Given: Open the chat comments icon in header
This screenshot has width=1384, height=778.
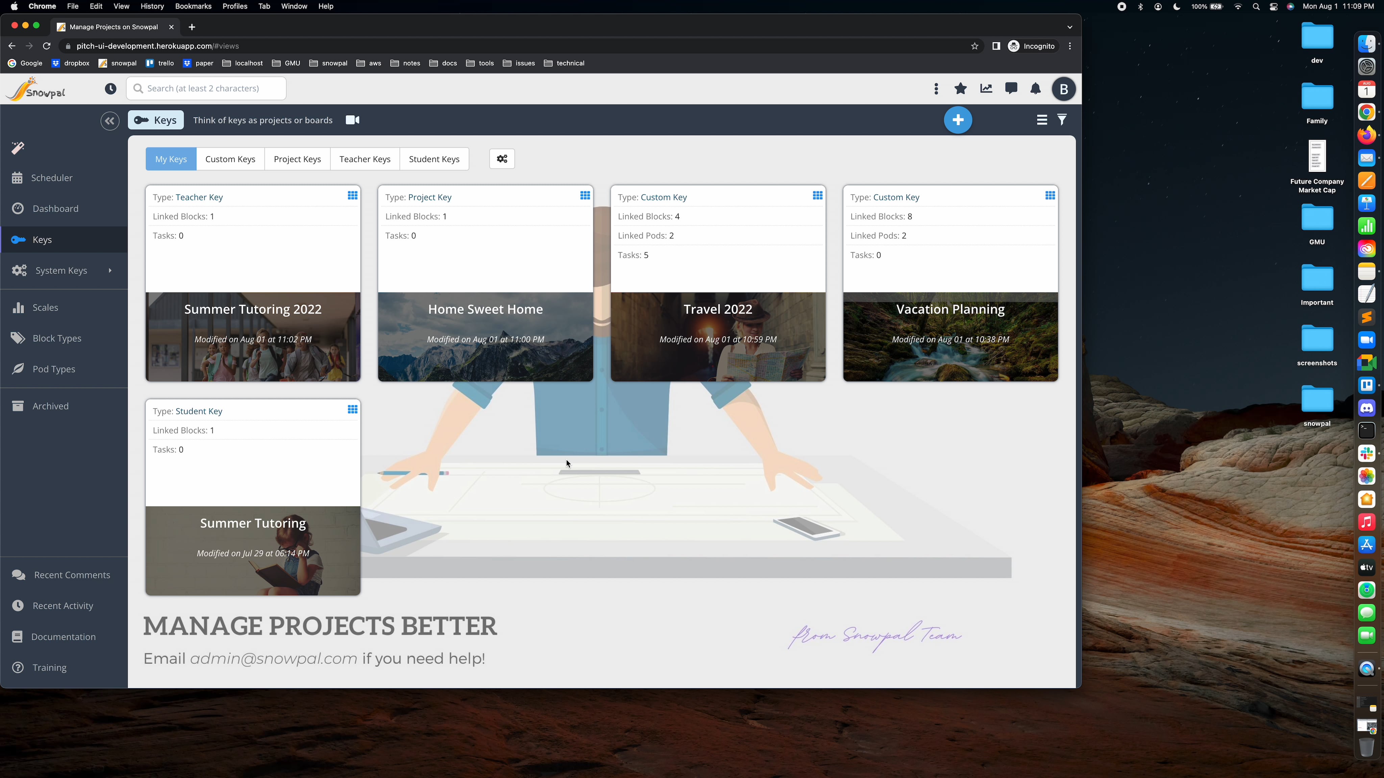Looking at the screenshot, I should 1011,88.
